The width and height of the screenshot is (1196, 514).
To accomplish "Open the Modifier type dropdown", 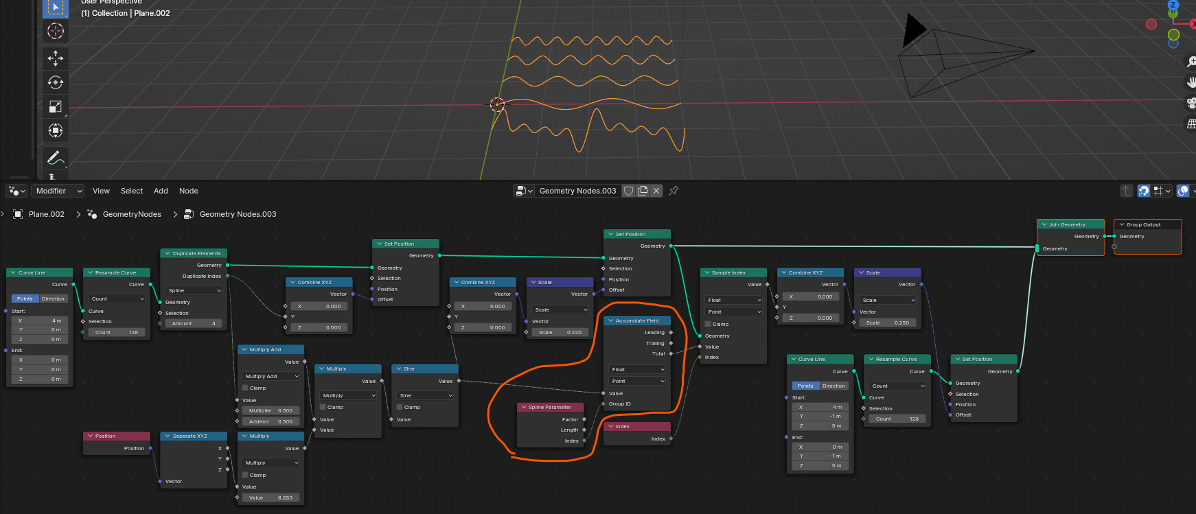I will coord(58,191).
